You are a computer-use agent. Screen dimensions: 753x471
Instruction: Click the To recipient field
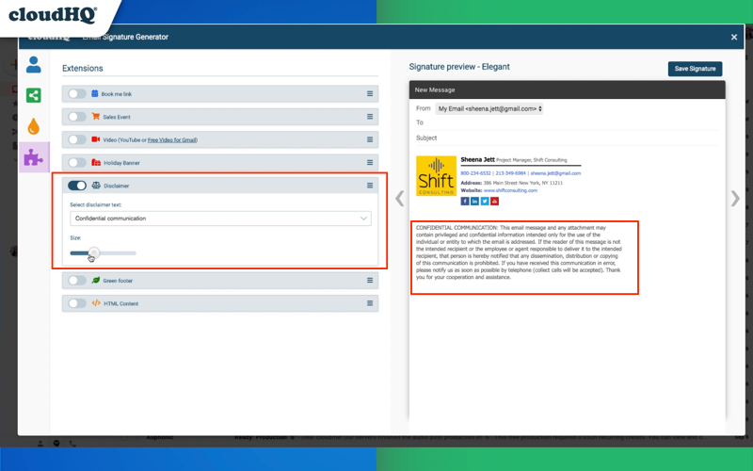(x=567, y=122)
